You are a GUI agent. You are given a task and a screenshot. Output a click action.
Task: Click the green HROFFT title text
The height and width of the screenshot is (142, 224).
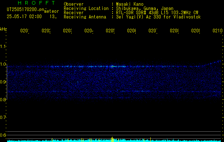pos(37,3)
